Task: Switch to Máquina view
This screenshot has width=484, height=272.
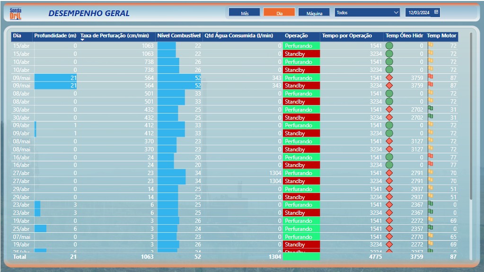Action: pos(314,12)
